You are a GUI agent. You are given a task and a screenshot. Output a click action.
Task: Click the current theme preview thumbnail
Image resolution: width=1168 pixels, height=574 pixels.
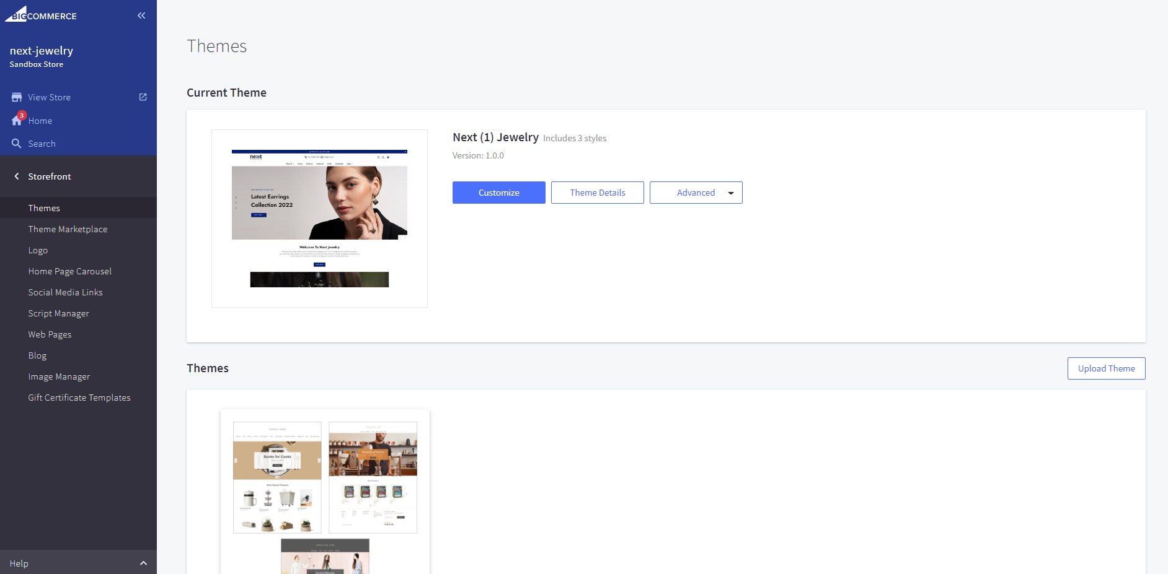[319, 219]
